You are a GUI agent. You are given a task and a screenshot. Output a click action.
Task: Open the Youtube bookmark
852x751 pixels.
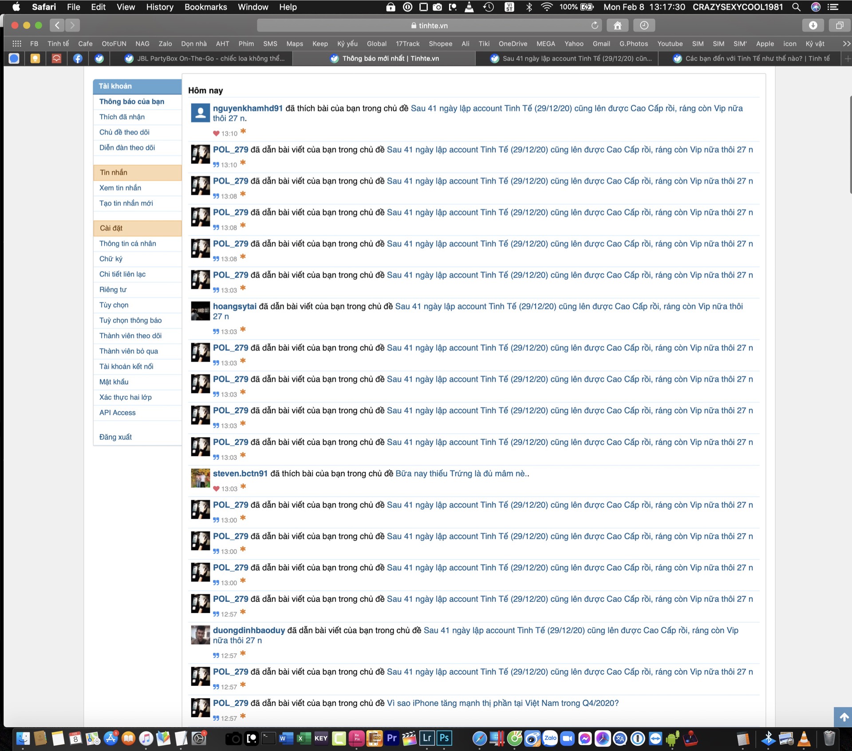[x=670, y=43]
